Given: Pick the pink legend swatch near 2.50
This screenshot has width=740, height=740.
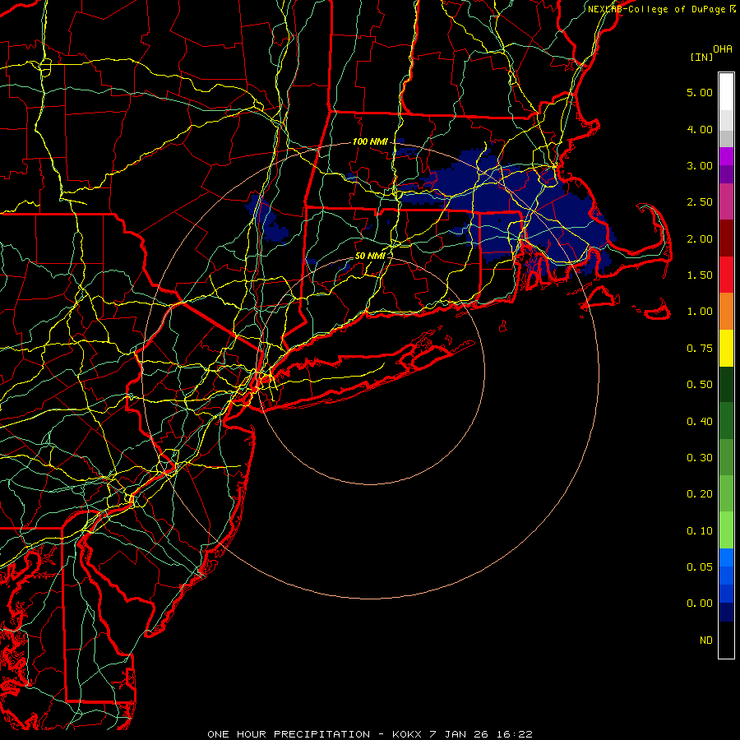Looking at the screenshot, I should coord(726,202).
